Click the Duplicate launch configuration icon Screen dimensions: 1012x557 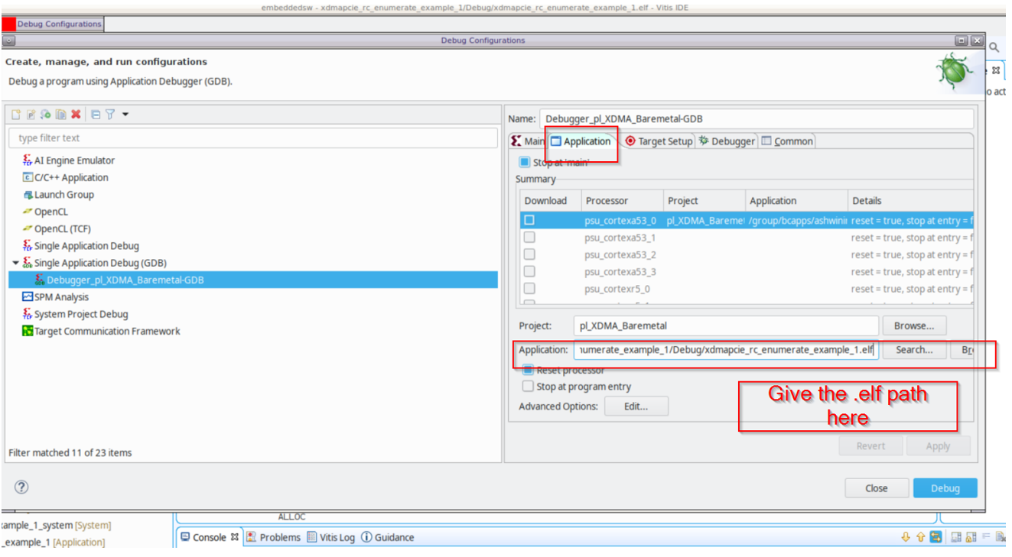60,115
